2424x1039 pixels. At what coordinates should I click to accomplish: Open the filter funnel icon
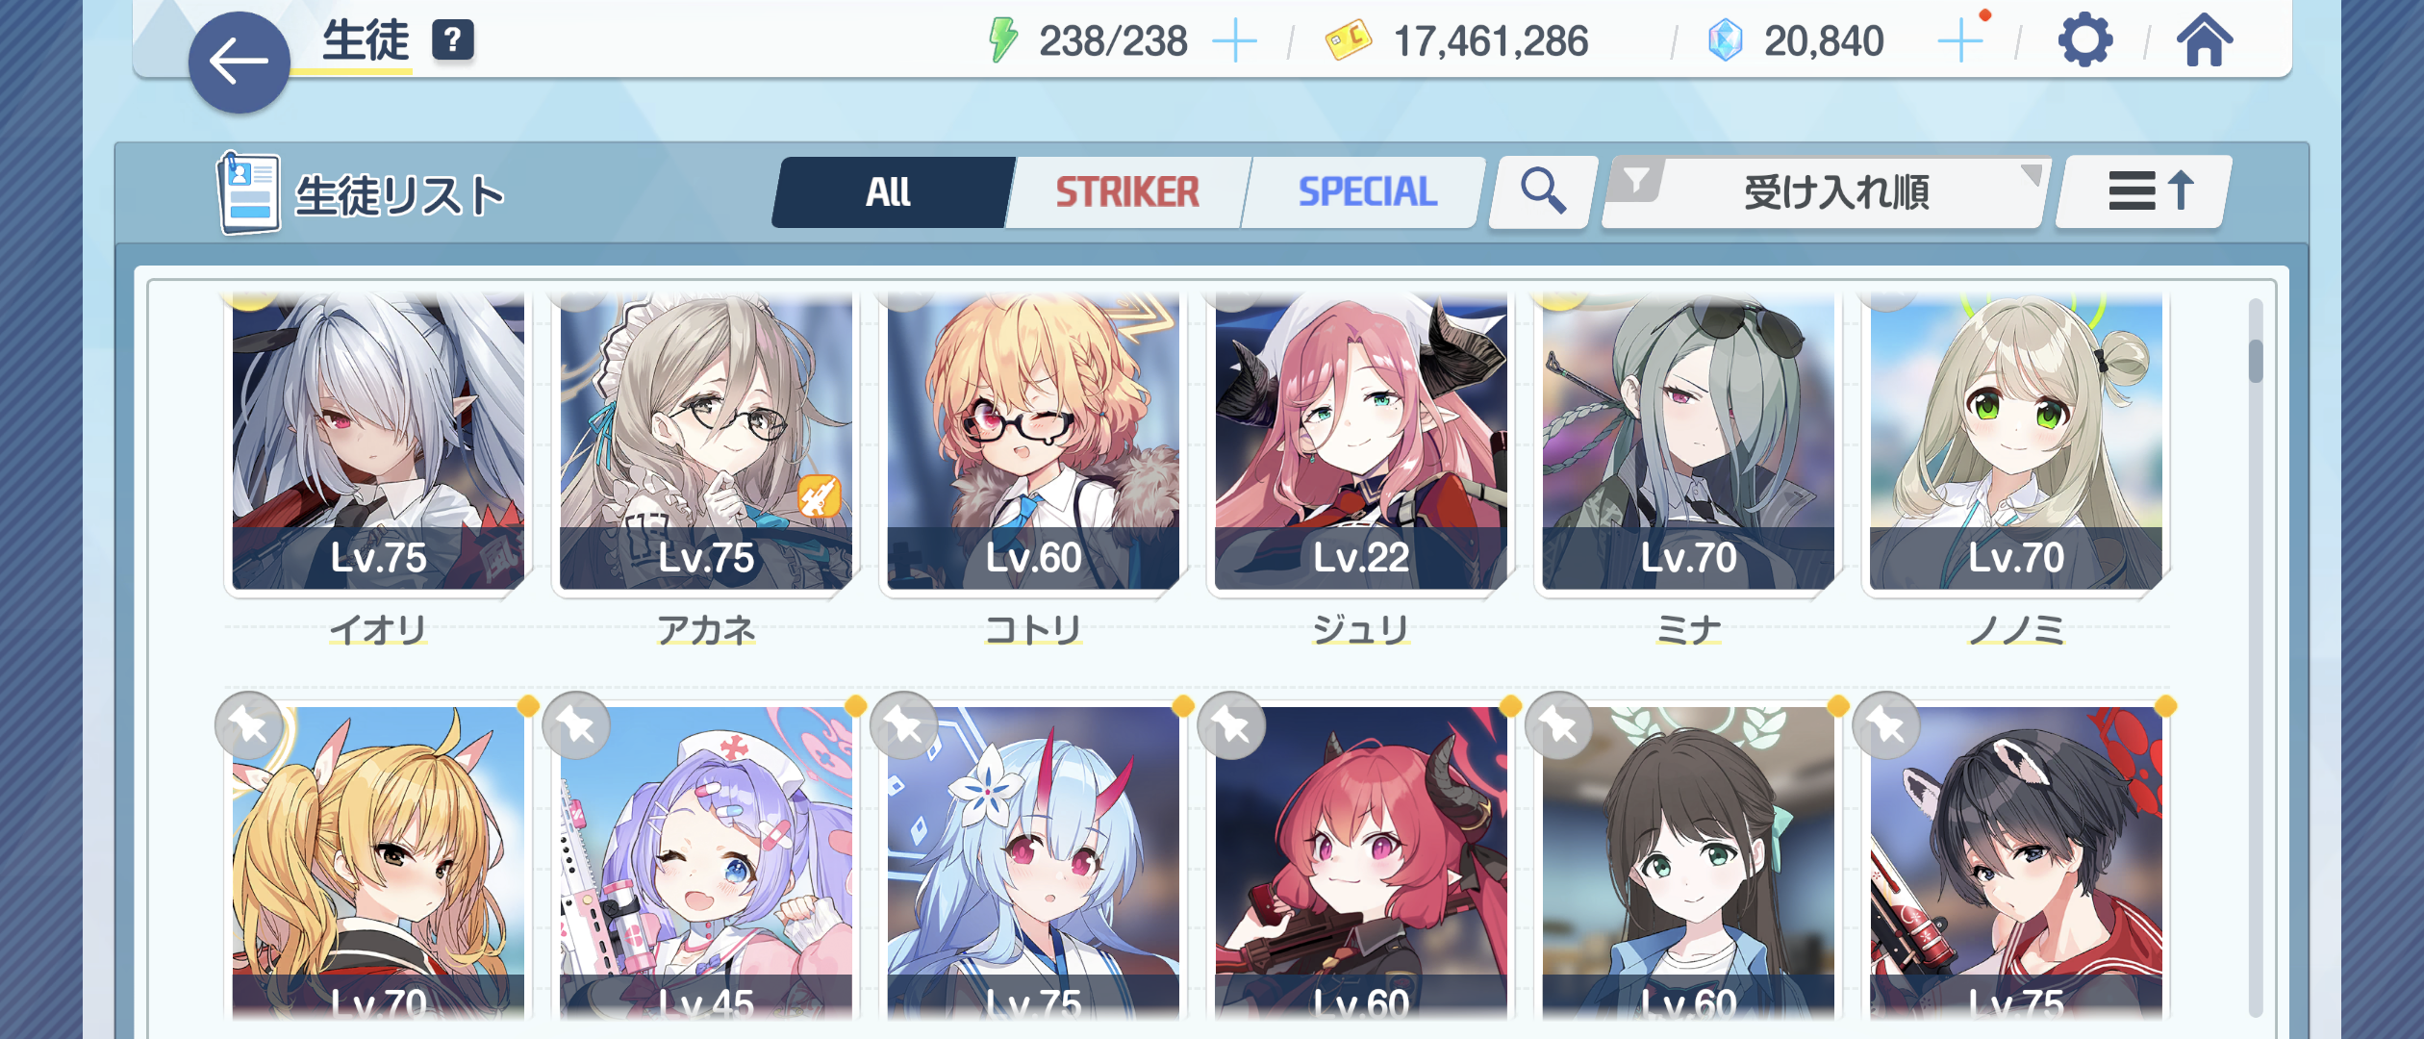click(x=1636, y=180)
